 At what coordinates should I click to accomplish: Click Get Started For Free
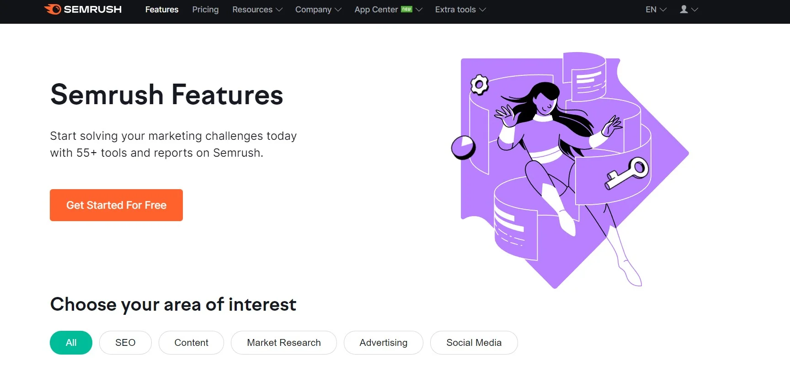[x=116, y=205]
